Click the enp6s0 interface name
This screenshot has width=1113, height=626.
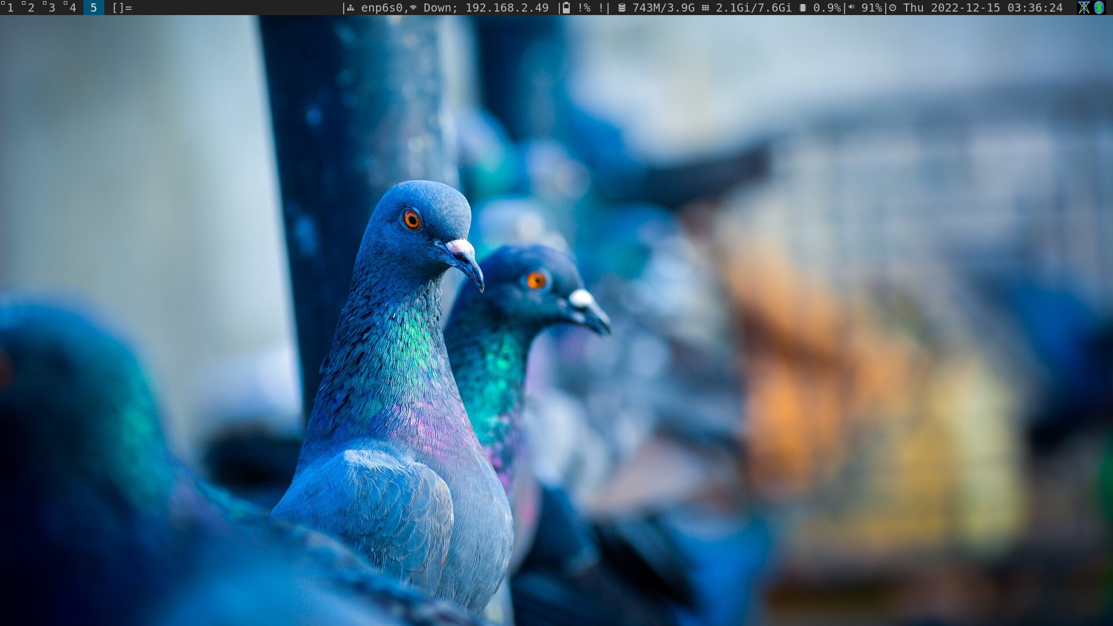point(381,8)
